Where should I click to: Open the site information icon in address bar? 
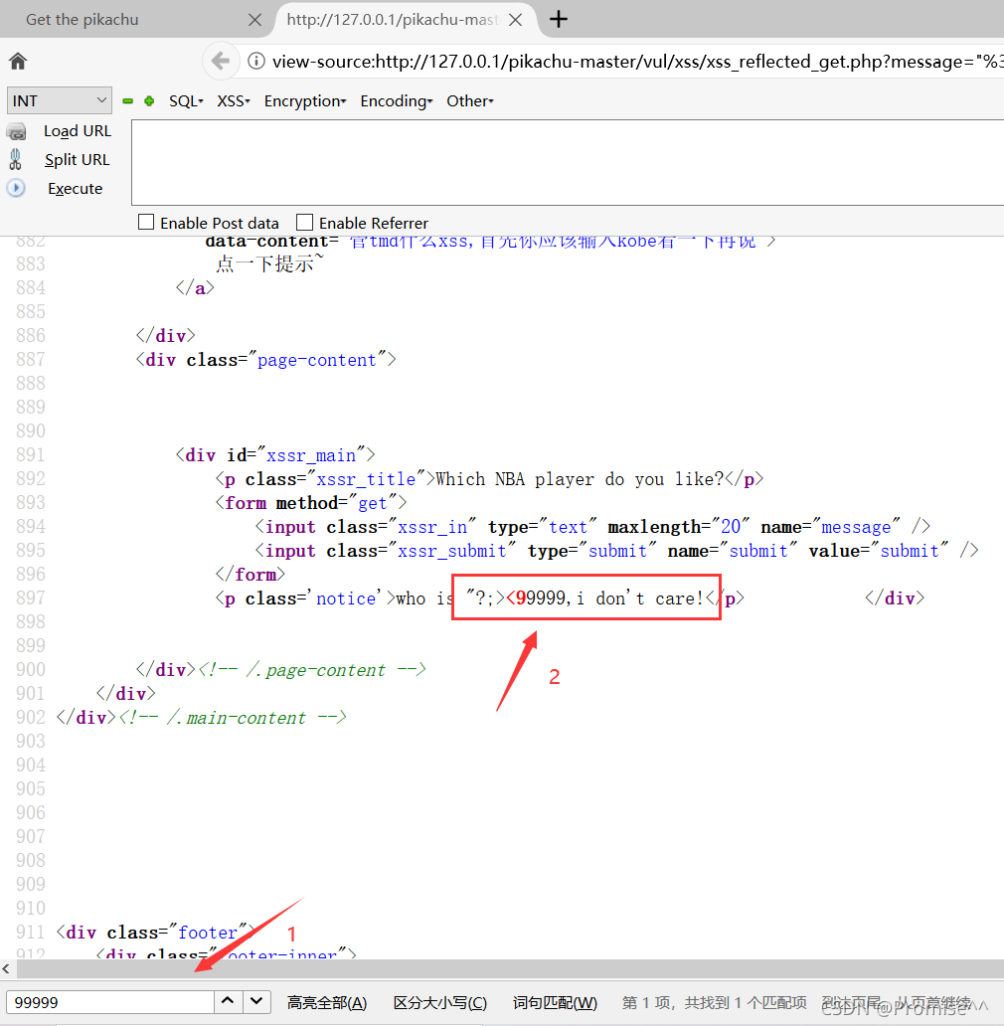point(256,61)
